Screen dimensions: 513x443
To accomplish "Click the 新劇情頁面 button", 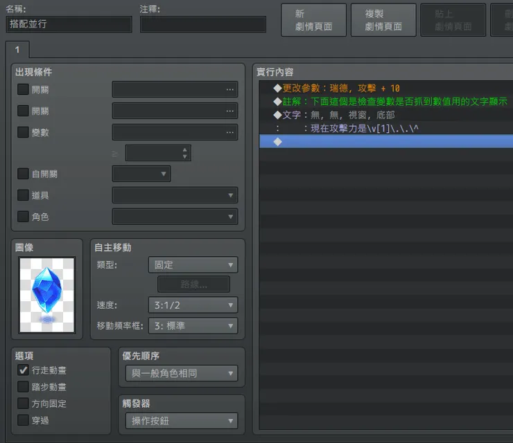I will 313,20.
